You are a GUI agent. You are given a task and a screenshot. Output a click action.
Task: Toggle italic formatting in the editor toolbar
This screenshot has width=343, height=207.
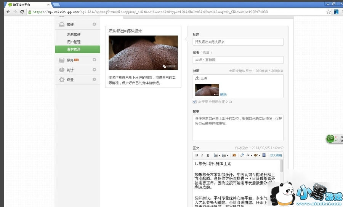tap(202, 155)
